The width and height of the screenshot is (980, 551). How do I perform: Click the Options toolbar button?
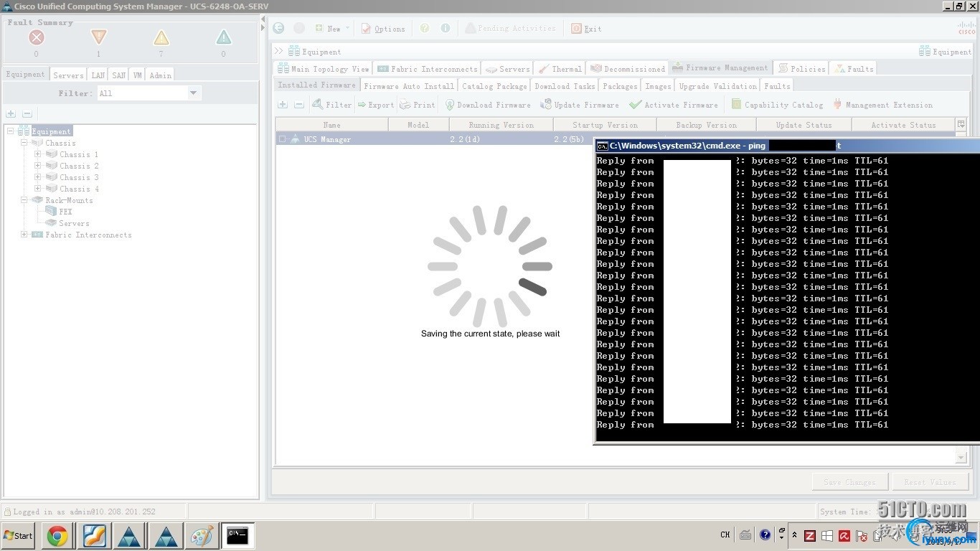point(383,29)
